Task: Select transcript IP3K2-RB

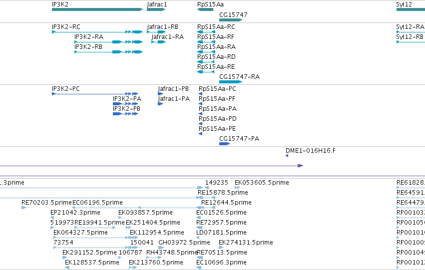Action: tap(109, 52)
